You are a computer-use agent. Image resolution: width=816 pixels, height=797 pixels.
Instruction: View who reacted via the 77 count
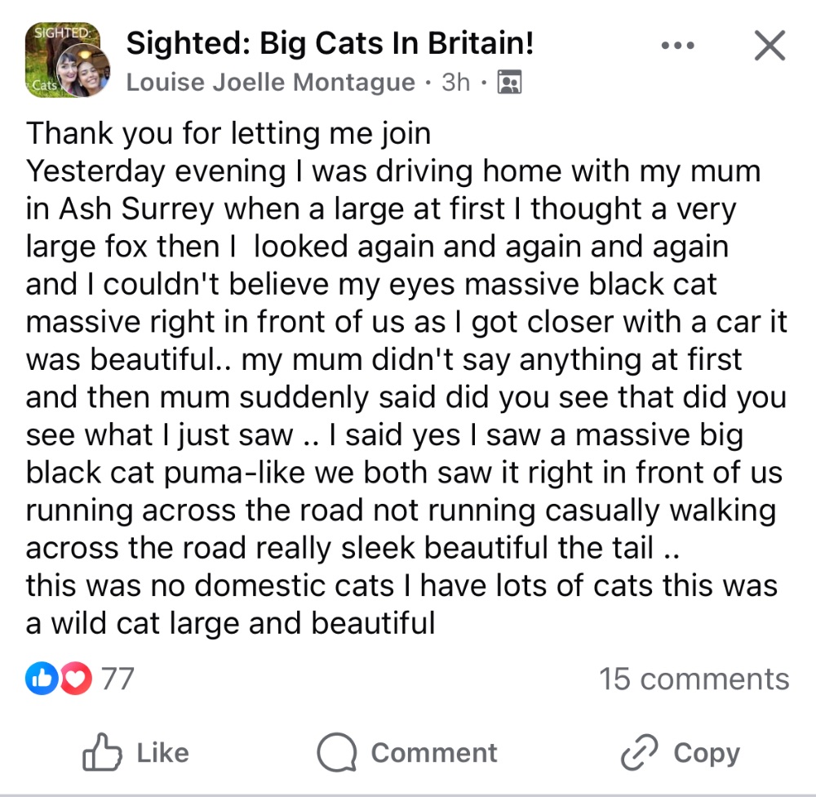coord(117,679)
